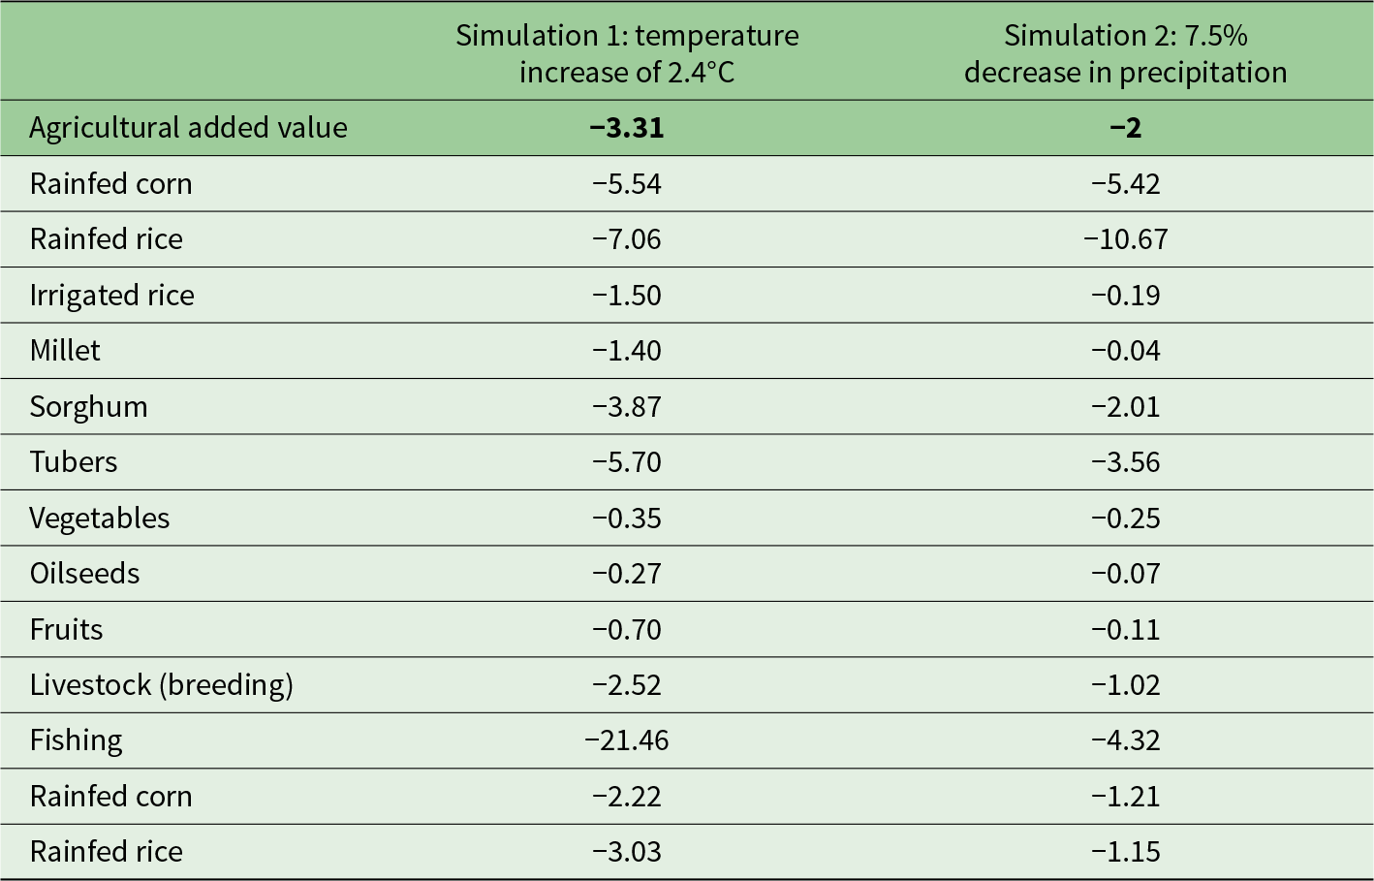1374x881 pixels.
Task: Select the Agricultural added value row label
Action: [188, 128]
